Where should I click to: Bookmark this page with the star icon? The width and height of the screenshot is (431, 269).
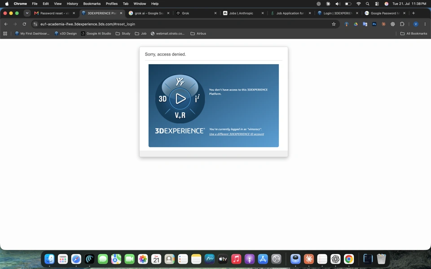[334, 24]
